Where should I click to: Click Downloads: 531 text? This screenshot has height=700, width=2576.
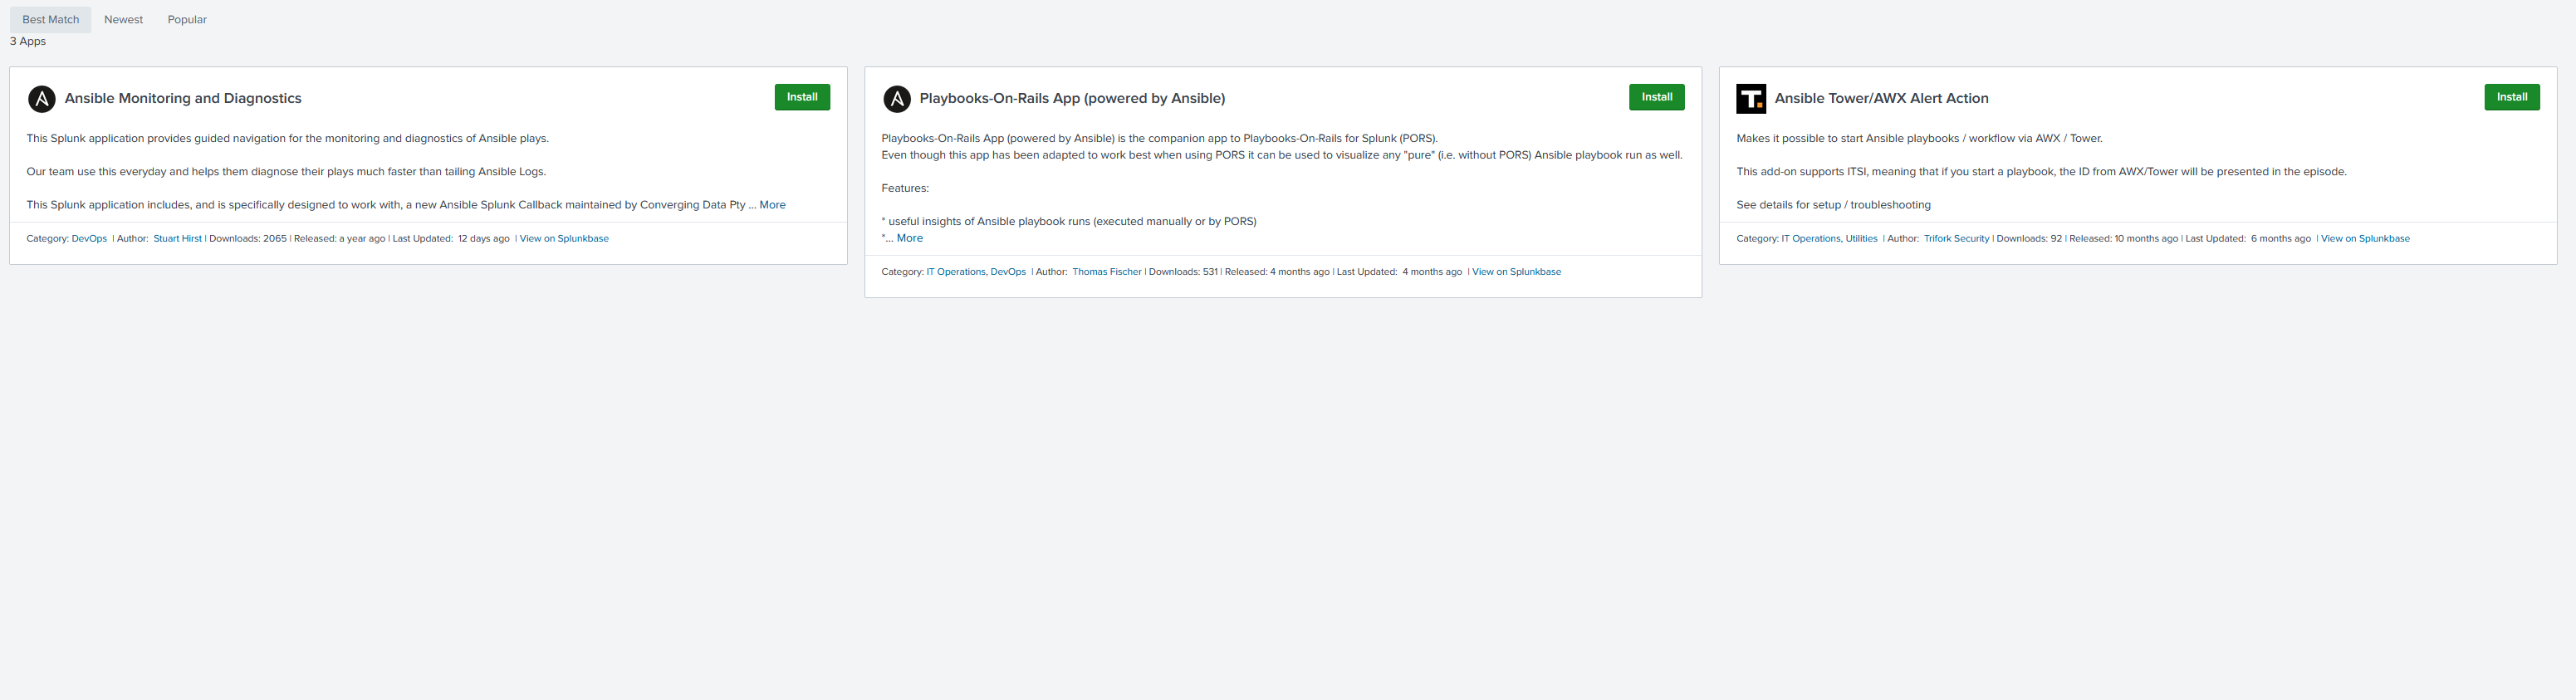pos(1183,272)
